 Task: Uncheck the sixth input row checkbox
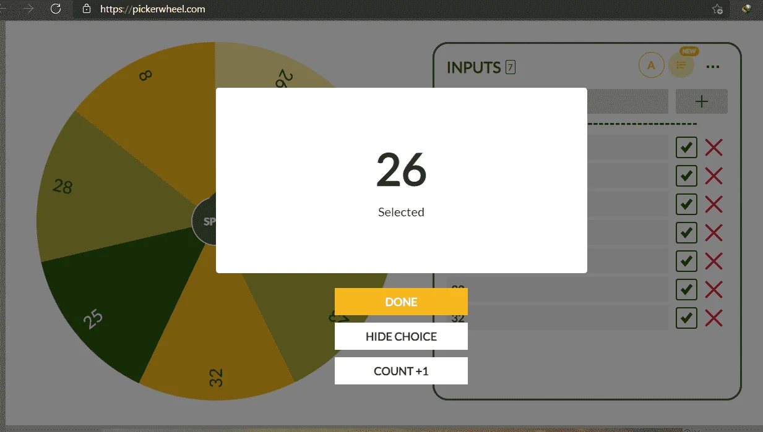686,290
